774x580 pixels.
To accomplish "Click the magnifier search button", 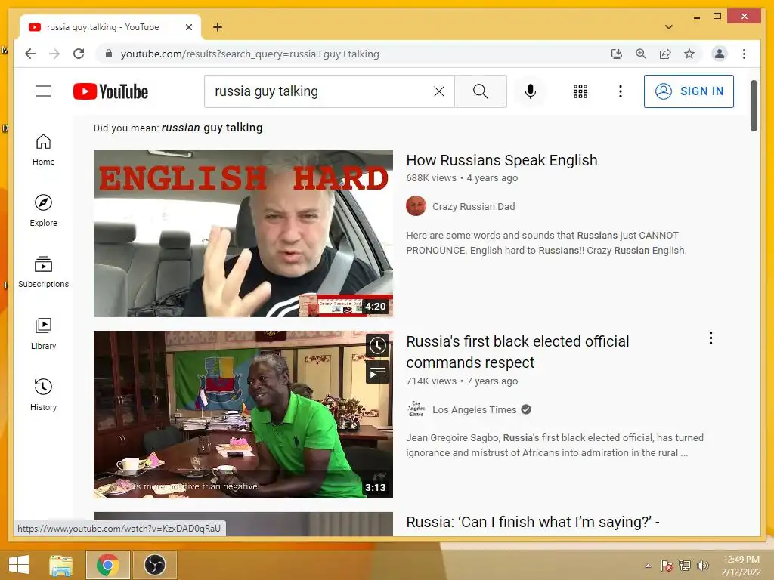I will pyautogui.click(x=480, y=91).
